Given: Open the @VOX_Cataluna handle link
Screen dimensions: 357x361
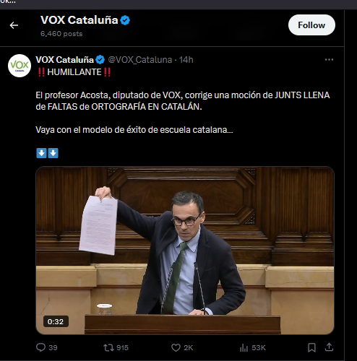Looking at the screenshot, I should [140, 60].
